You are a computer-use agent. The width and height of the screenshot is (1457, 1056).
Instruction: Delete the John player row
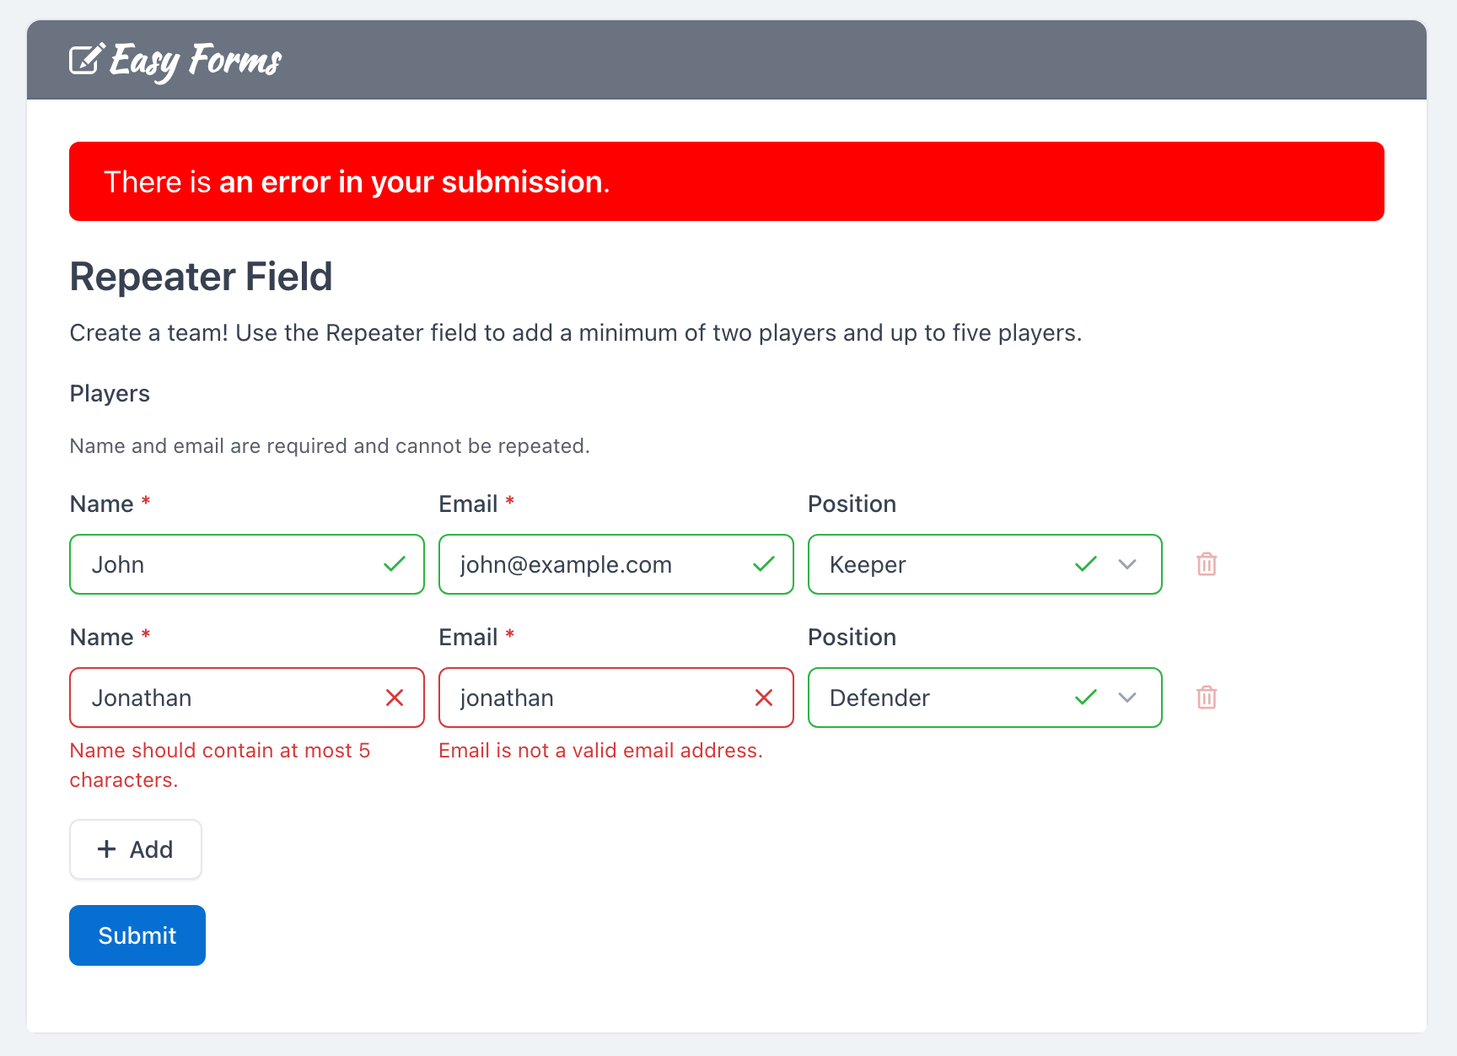[x=1207, y=564]
